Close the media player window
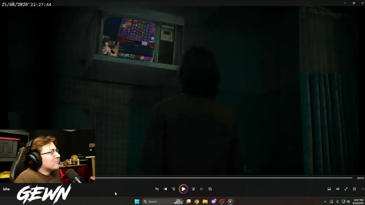Viewport: 365px width, 205px height. [x=362, y=3]
